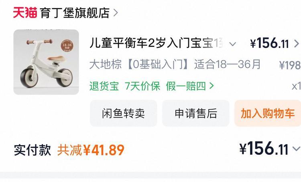Open the balance bike product thumbnail
The image size is (301, 182).
pyautogui.click(x=46, y=62)
